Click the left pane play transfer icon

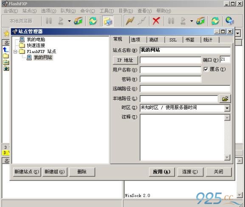tap(60, 21)
